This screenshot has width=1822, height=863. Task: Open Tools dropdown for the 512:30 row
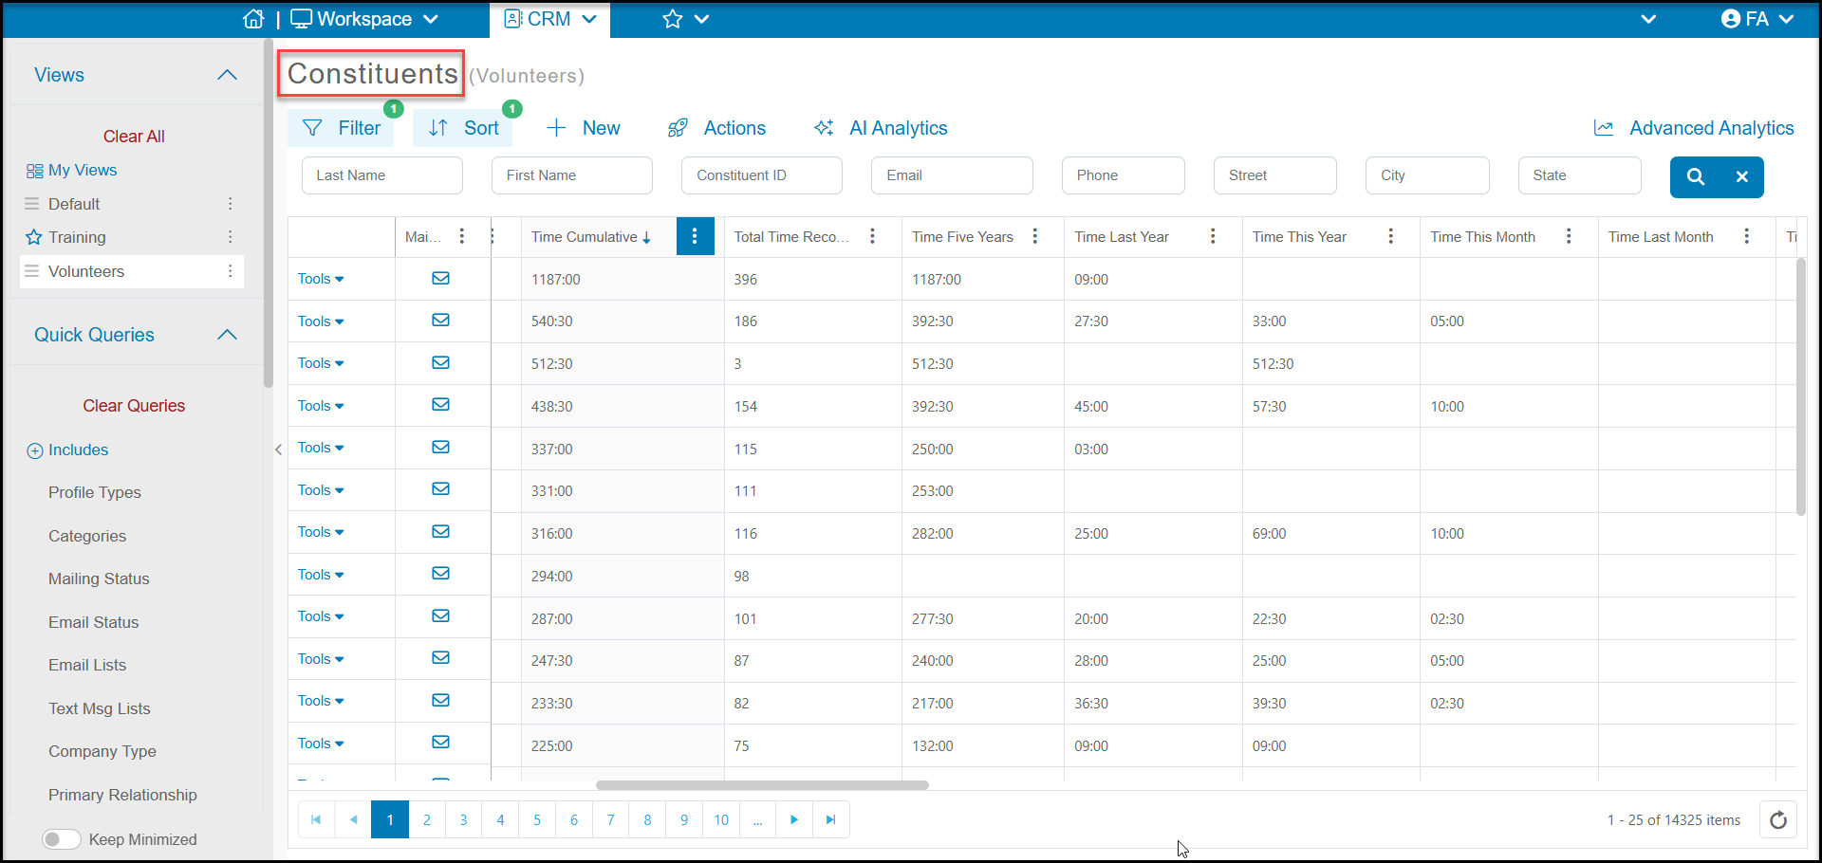tap(321, 363)
